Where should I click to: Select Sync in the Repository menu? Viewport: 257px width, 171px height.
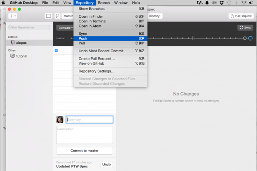pyautogui.click(x=110, y=34)
